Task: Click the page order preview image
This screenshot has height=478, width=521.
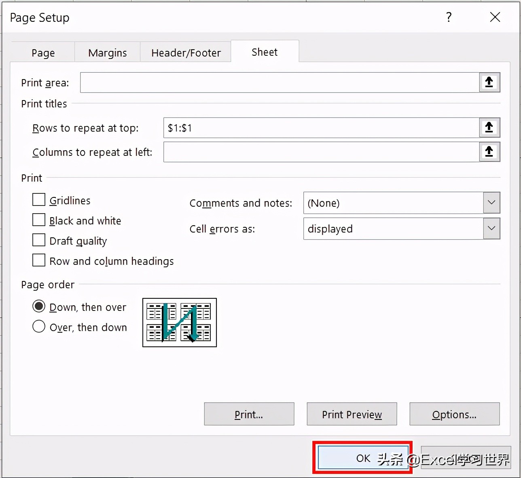Action: [180, 322]
